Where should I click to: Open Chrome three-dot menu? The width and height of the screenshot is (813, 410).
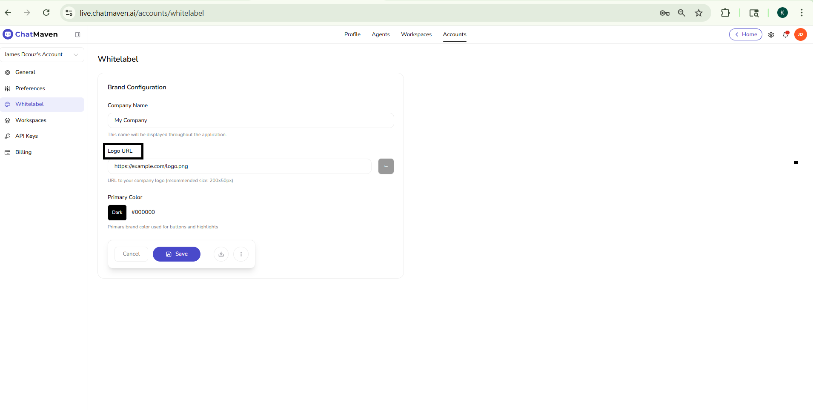point(802,13)
